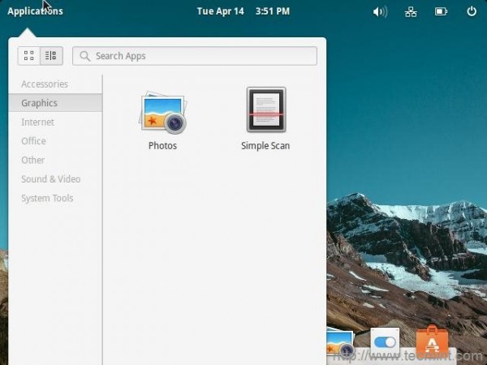Switch to grid view of apps
The height and width of the screenshot is (365, 487).
pyautogui.click(x=29, y=56)
